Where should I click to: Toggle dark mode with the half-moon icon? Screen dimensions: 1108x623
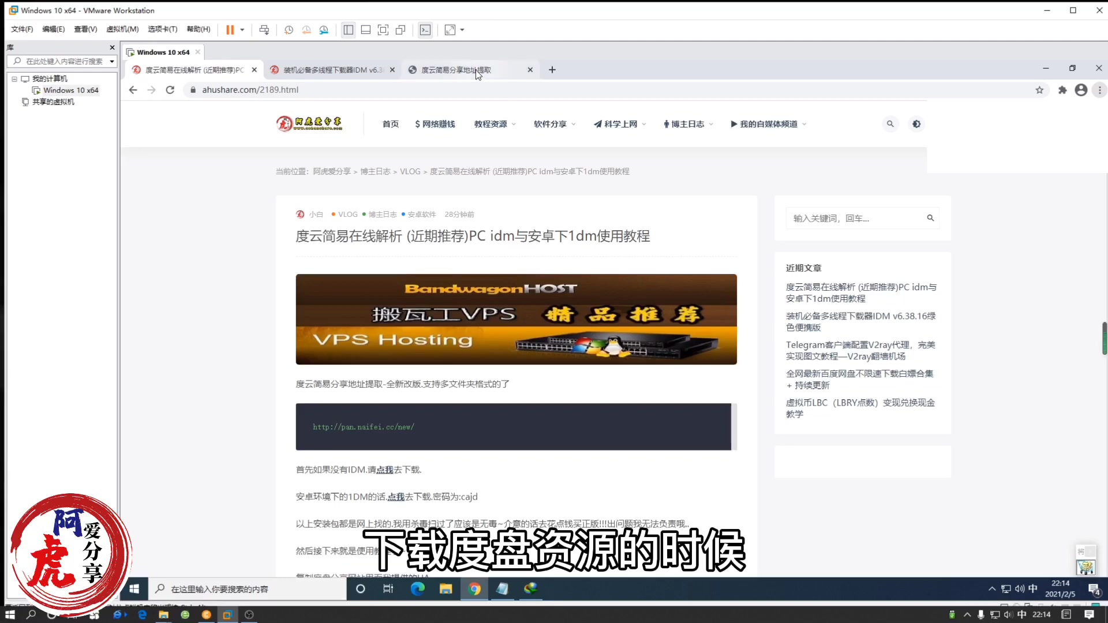(916, 124)
